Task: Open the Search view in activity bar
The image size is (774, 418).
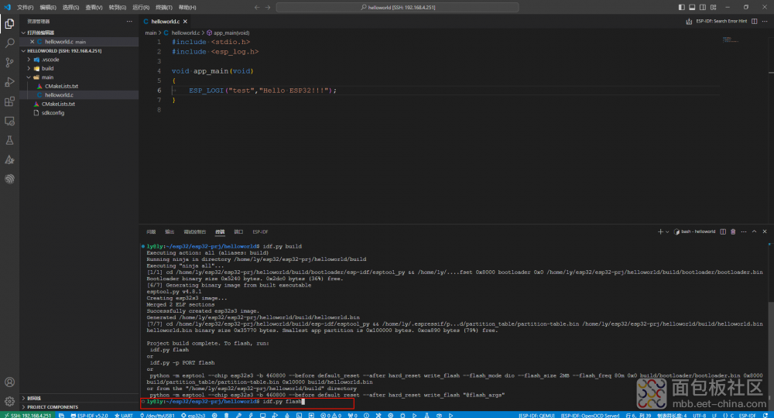Action: 9,43
